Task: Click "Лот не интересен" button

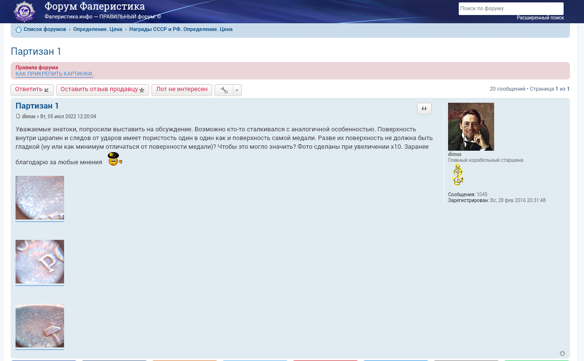Action: click(x=182, y=90)
